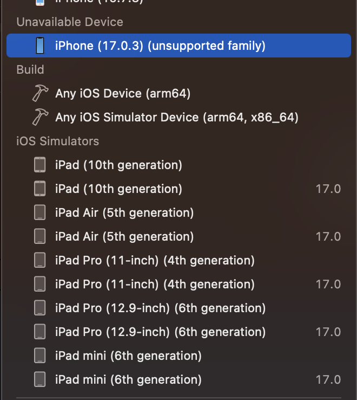
Task: Click hammer icon beside Any iOS Device (arm64)
Action: click(x=40, y=93)
